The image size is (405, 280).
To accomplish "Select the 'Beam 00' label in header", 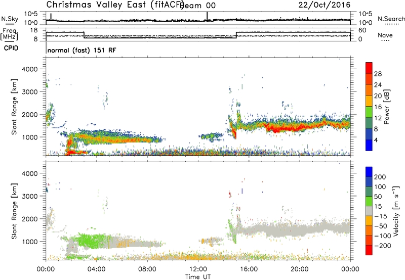I will (198, 6).
